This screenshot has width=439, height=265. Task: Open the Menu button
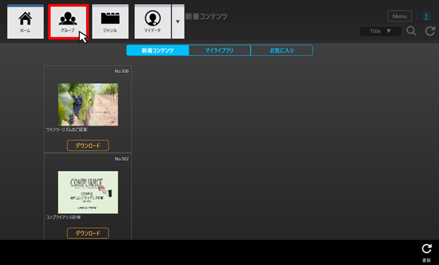(x=400, y=16)
